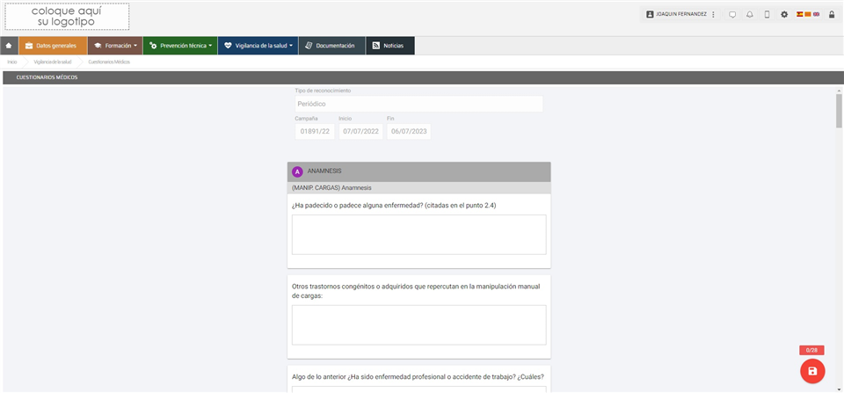Open the Noticias section
The image size is (844, 393).
[389, 46]
